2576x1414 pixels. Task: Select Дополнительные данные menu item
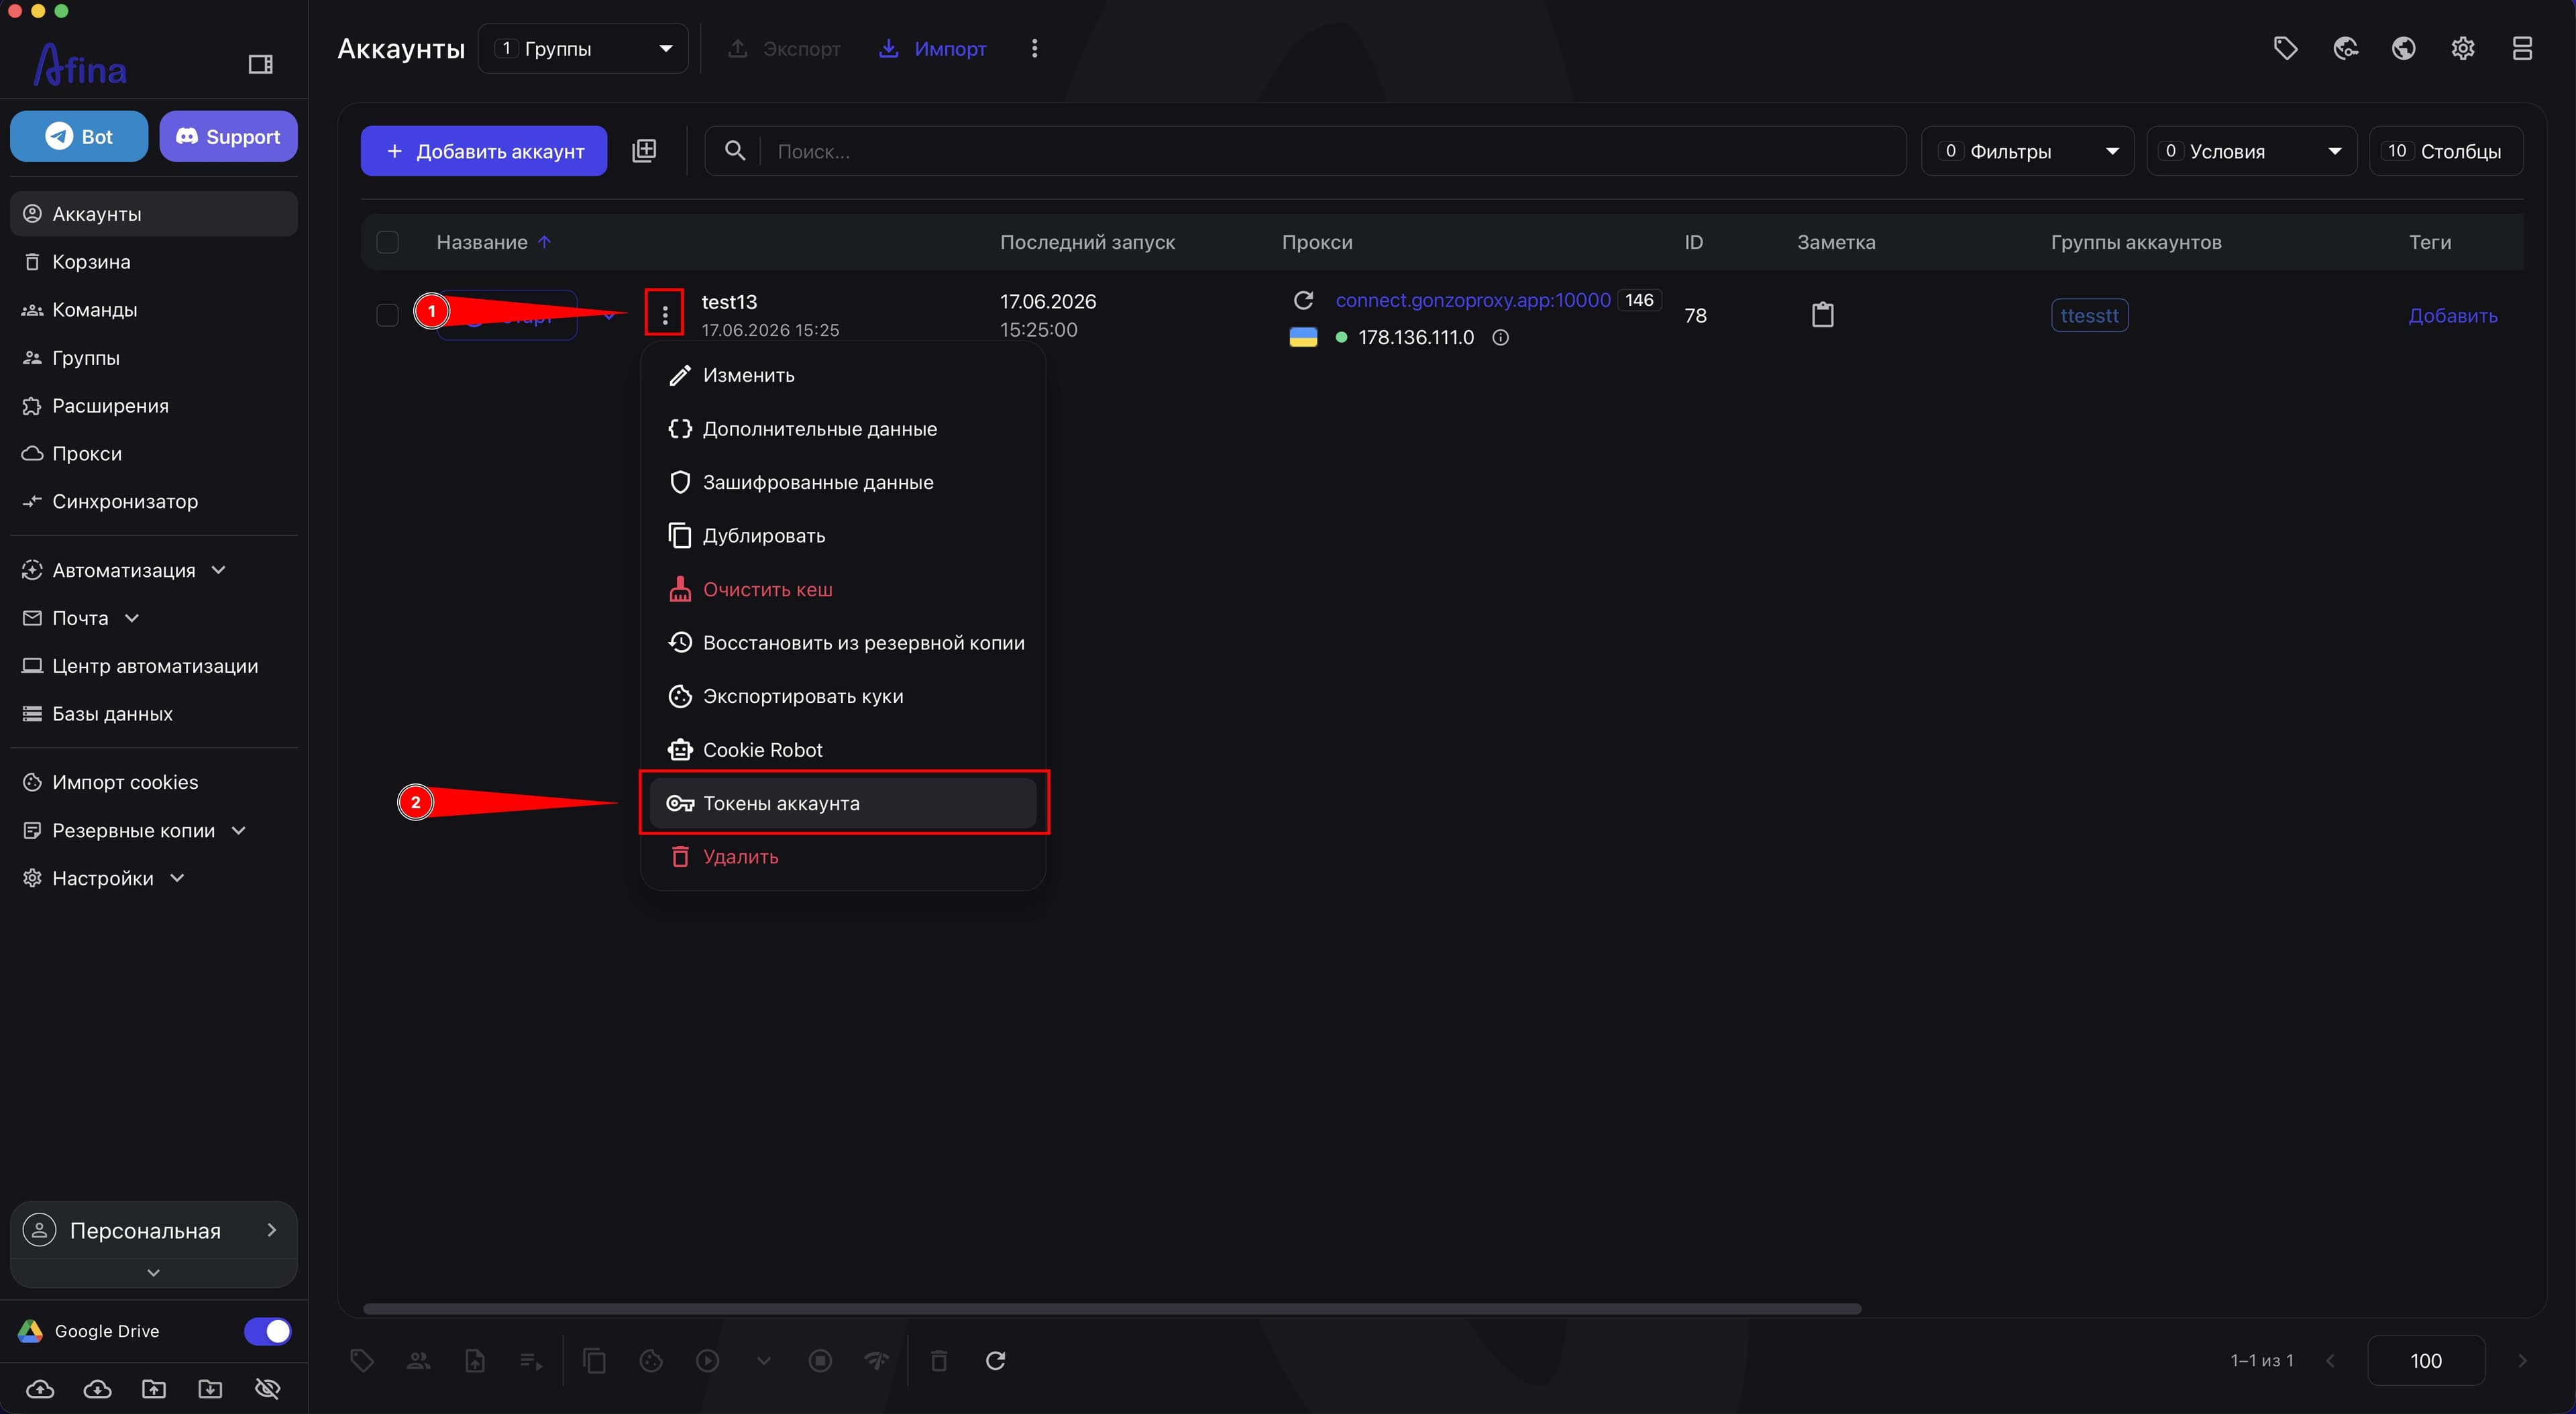tap(842, 429)
